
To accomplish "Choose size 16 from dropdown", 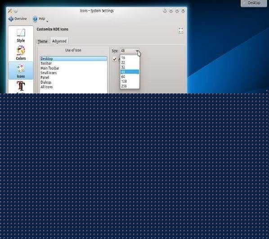I will (130, 58).
